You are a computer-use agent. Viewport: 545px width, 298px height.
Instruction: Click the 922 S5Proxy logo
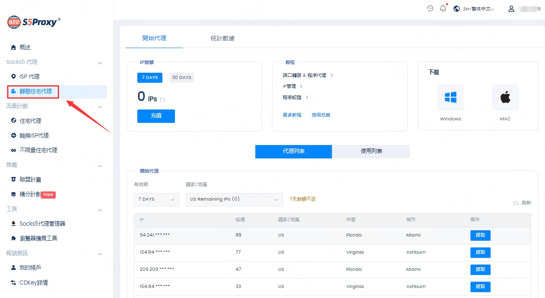(x=34, y=22)
